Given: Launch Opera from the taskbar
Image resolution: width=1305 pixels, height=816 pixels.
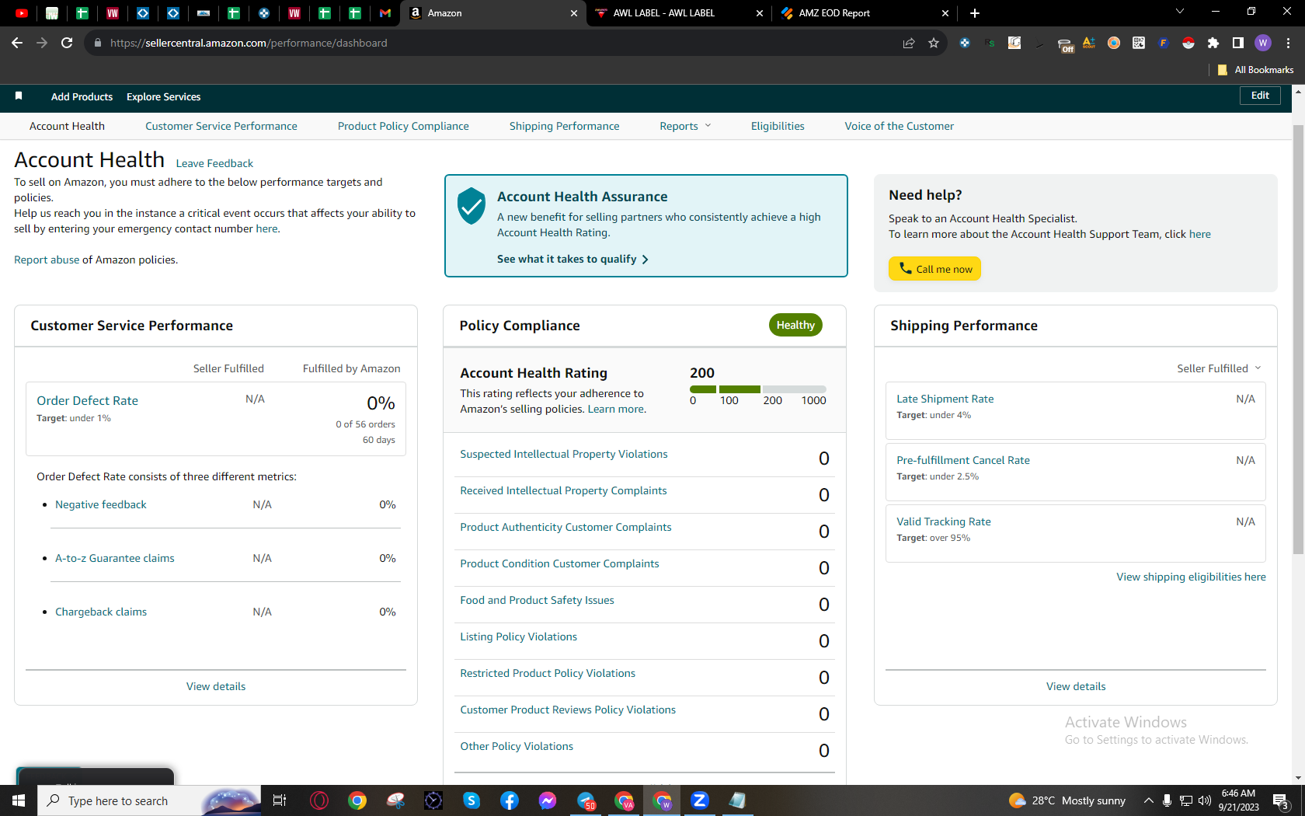Looking at the screenshot, I should pyautogui.click(x=319, y=800).
